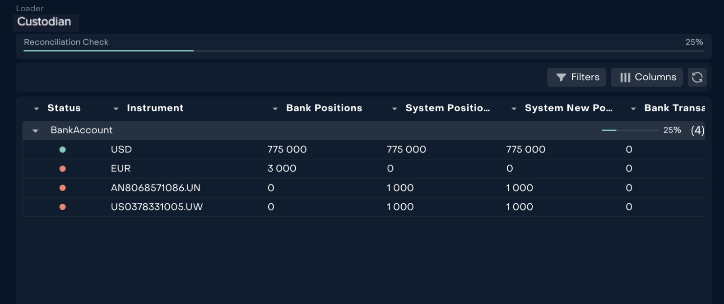The image size is (724, 304).
Task: Click the BankAccount 25% mini progress bar
Action: [630, 130]
